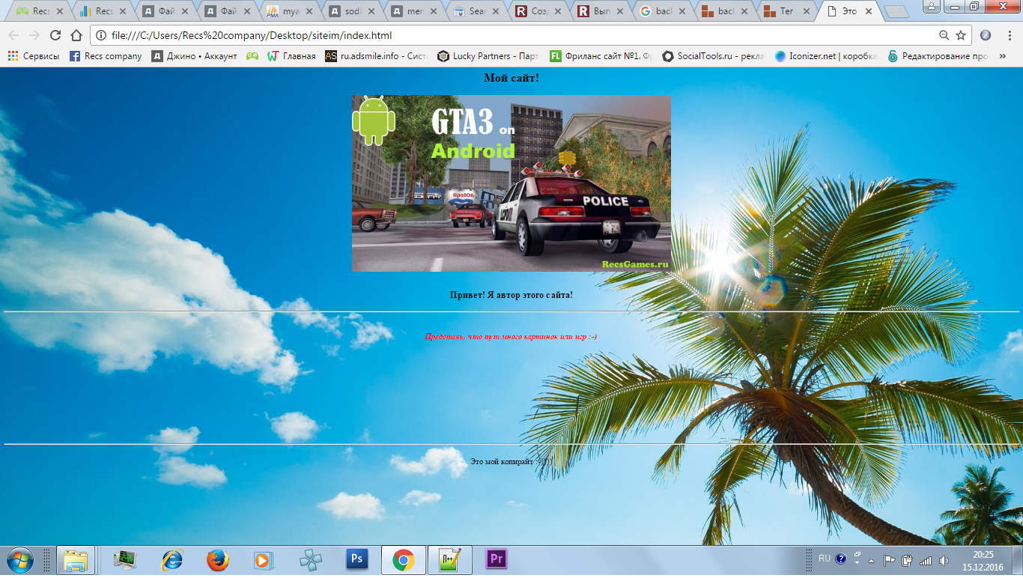Click the forward navigation arrow
The image size is (1023, 578).
click(34, 35)
